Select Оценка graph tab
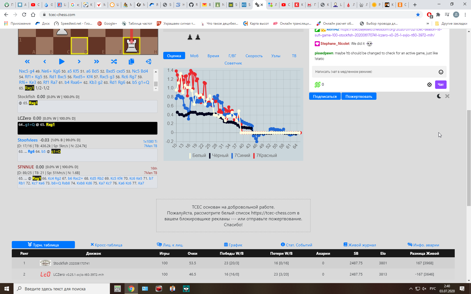 click(174, 56)
